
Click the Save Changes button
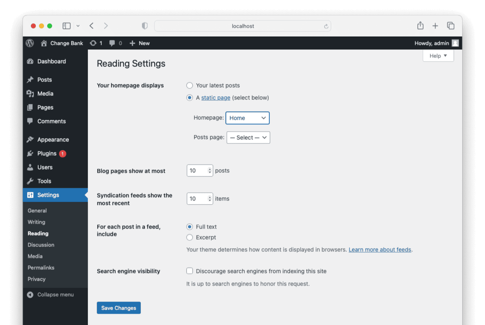(119, 308)
